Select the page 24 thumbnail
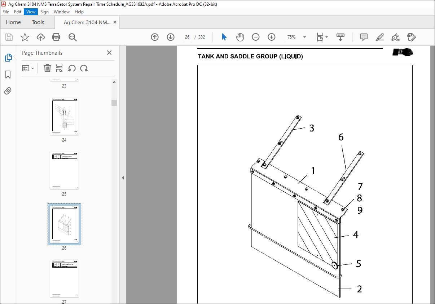The width and height of the screenshot is (435, 304). coord(64,116)
